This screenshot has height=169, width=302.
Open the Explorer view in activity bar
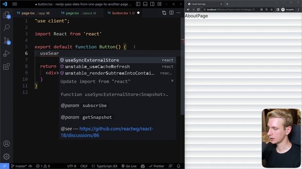pos(7,15)
